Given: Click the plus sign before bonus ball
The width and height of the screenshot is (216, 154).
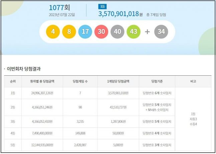Looking at the screenshot, I should tap(147, 32).
